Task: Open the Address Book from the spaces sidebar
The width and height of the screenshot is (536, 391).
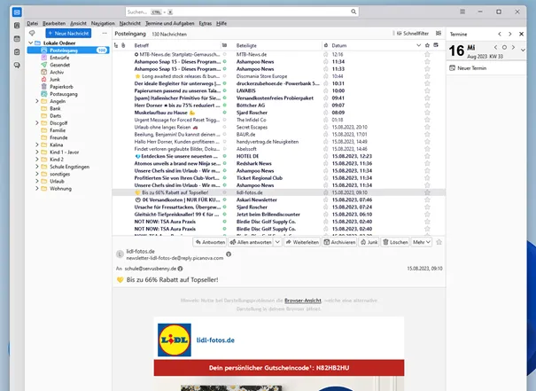Action: click(17, 26)
